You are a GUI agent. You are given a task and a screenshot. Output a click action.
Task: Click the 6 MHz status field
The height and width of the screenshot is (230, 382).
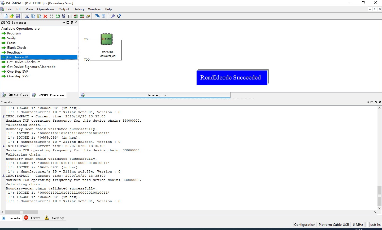358,224
